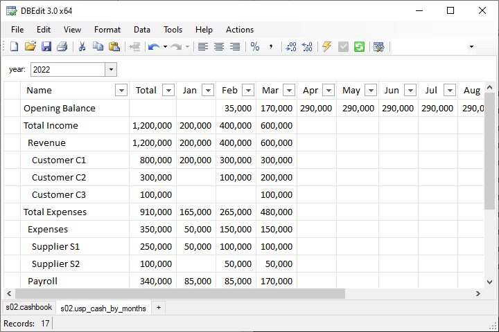Open the year 2022 dropdown
The image size is (499, 332).
tap(111, 70)
